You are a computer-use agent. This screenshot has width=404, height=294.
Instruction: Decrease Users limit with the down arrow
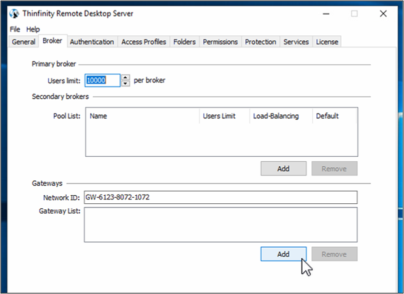tap(126, 83)
